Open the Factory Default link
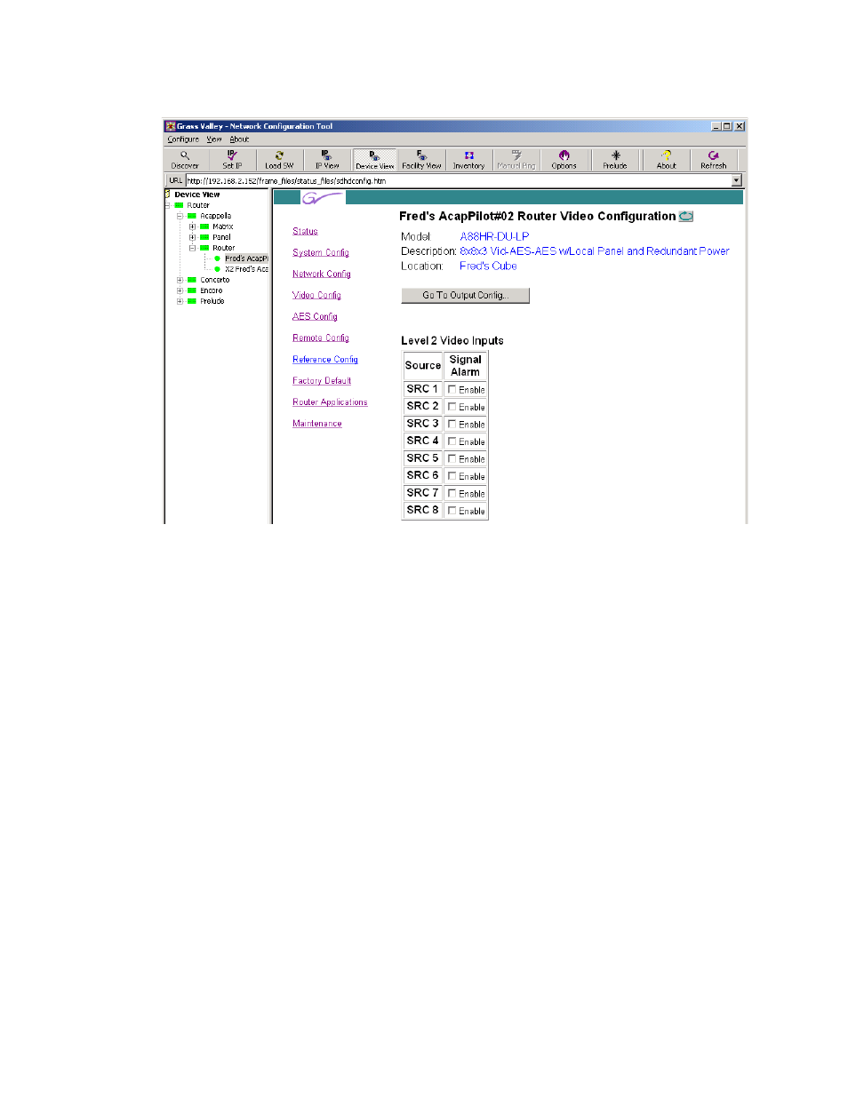848x1097 pixels. pyautogui.click(x=322, y=380)
